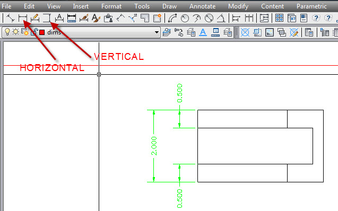This screenshot has width=338, height=211.
Task: Open the View menu
Action: coord(54,6)
